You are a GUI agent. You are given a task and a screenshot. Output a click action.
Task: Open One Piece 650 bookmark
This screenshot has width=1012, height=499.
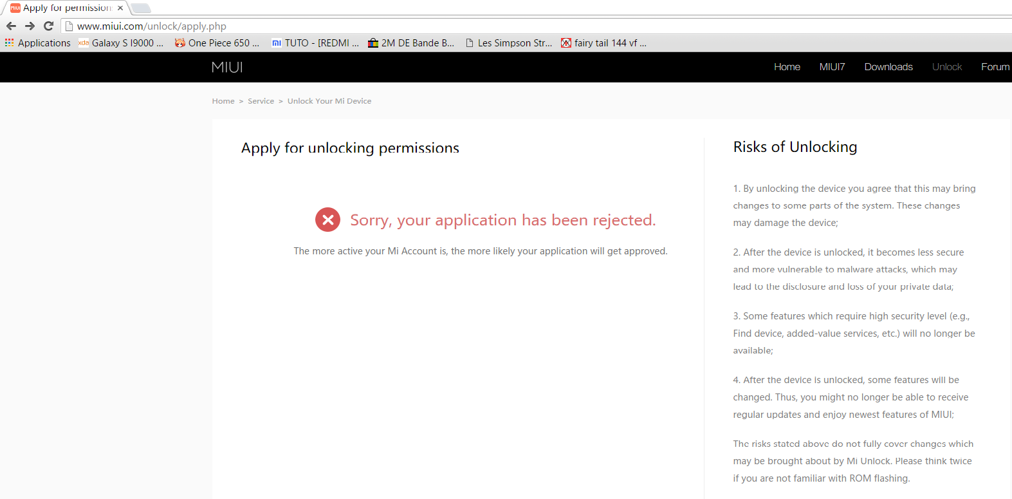tap(217, 43)
